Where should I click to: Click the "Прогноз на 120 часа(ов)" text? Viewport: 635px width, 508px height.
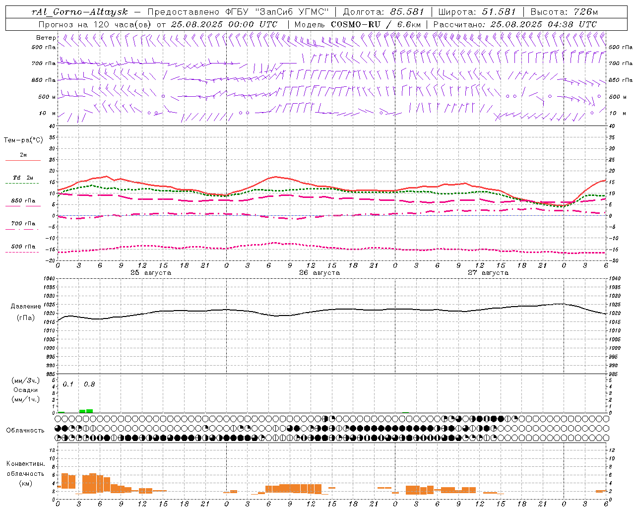pos(95,24)
